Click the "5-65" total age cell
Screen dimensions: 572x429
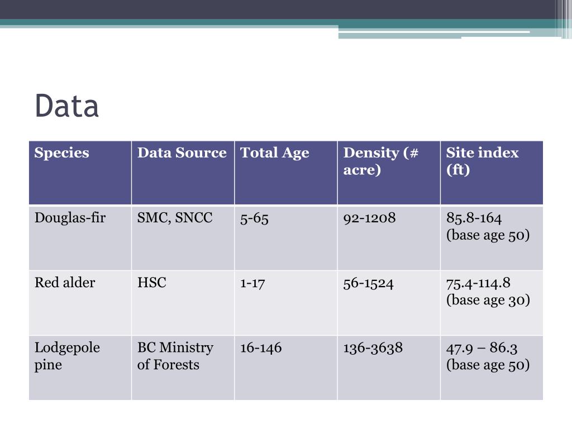(x=286, y=238)
